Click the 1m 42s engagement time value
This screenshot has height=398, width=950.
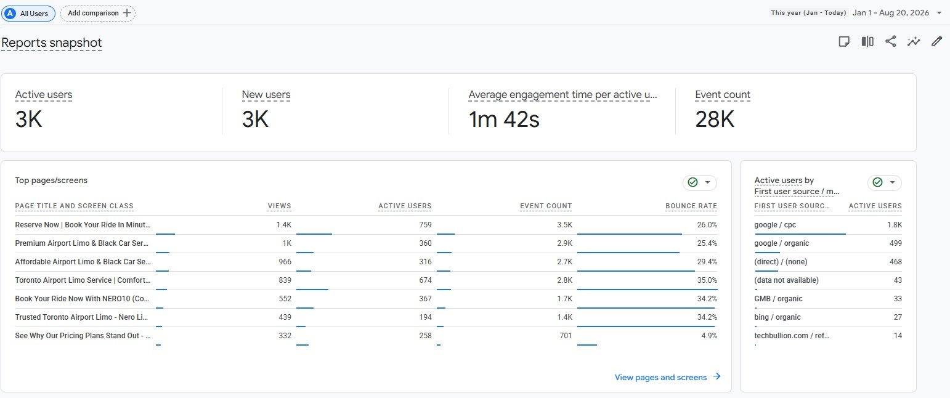pyautogui.click(x=504, y=120)
